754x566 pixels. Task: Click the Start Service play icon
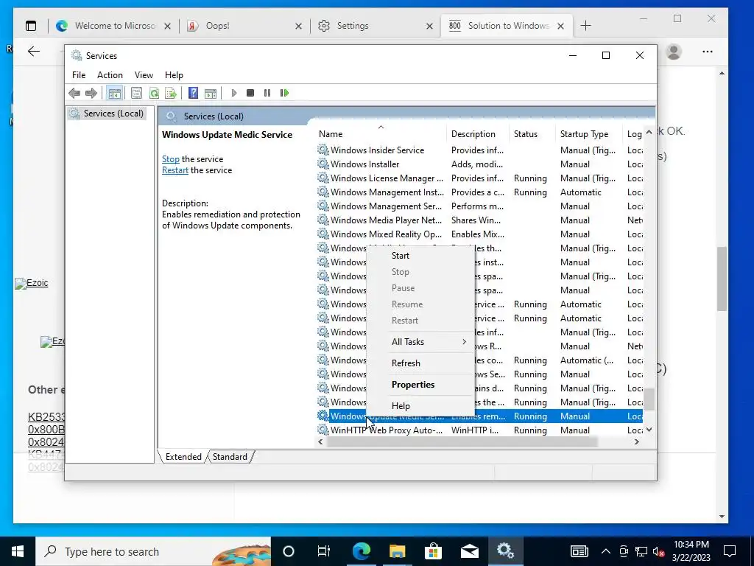(233, 93)
